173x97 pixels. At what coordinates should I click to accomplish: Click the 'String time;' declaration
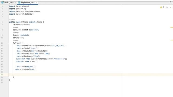(19, 38)
